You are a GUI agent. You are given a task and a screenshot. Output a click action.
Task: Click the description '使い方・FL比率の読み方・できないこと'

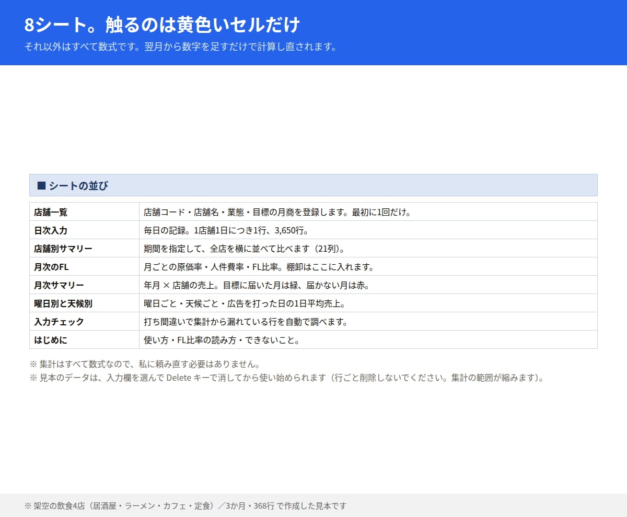pos(368,340)
